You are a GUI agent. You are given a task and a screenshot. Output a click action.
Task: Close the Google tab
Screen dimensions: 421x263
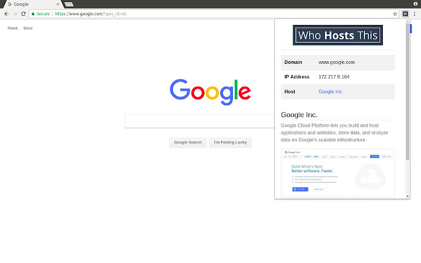[58, 5]
